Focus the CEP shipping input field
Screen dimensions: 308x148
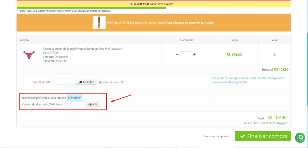65,82
